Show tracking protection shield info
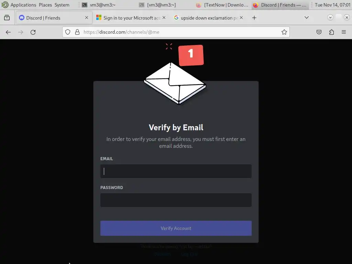This screenshot has width=352, height=264. click(68, 32)
